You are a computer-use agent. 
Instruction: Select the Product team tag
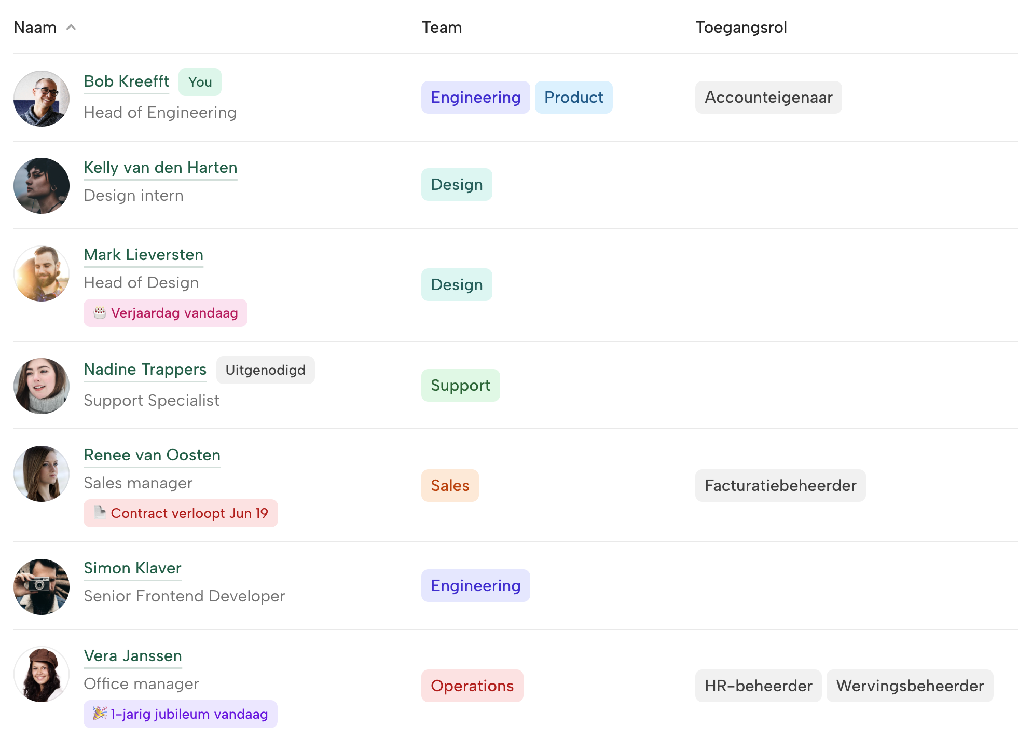(573, 98)
